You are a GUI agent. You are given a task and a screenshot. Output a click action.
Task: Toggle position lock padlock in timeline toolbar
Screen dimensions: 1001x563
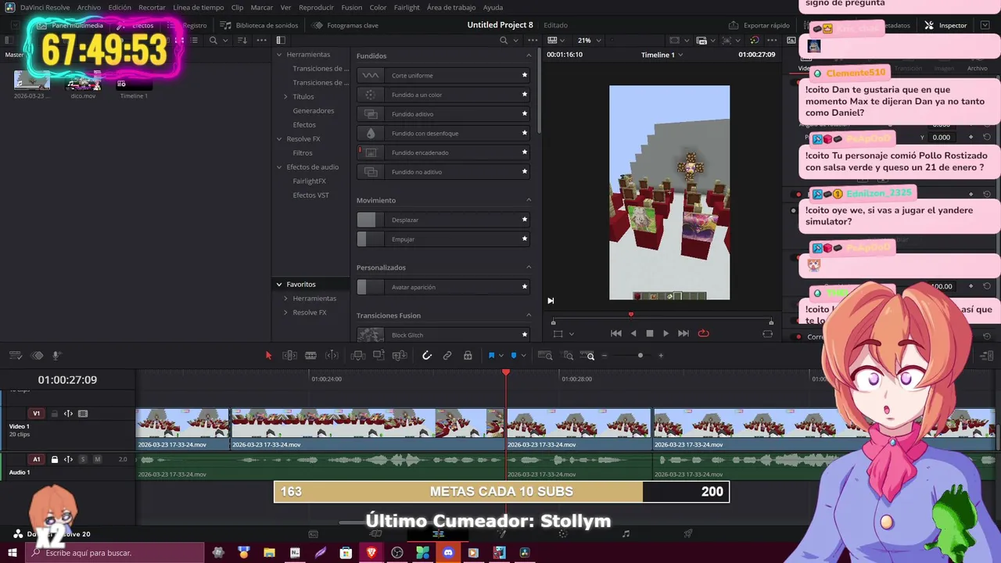click(468, 355)
